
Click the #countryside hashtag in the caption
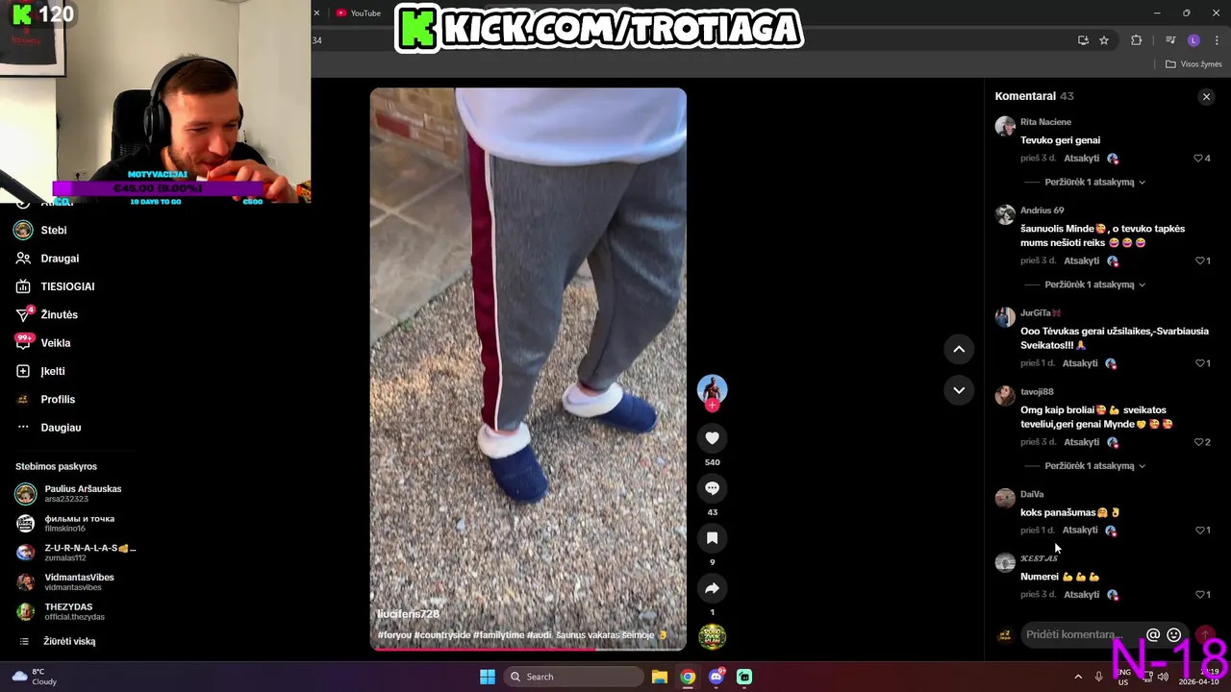pos(443,635)
